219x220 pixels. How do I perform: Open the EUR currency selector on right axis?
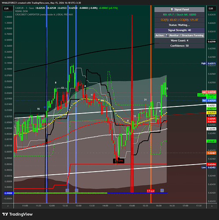pos(211,8)
